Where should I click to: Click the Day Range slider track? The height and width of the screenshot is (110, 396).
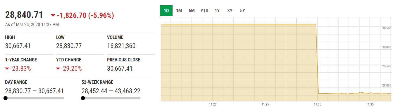[x=35, y=98]
